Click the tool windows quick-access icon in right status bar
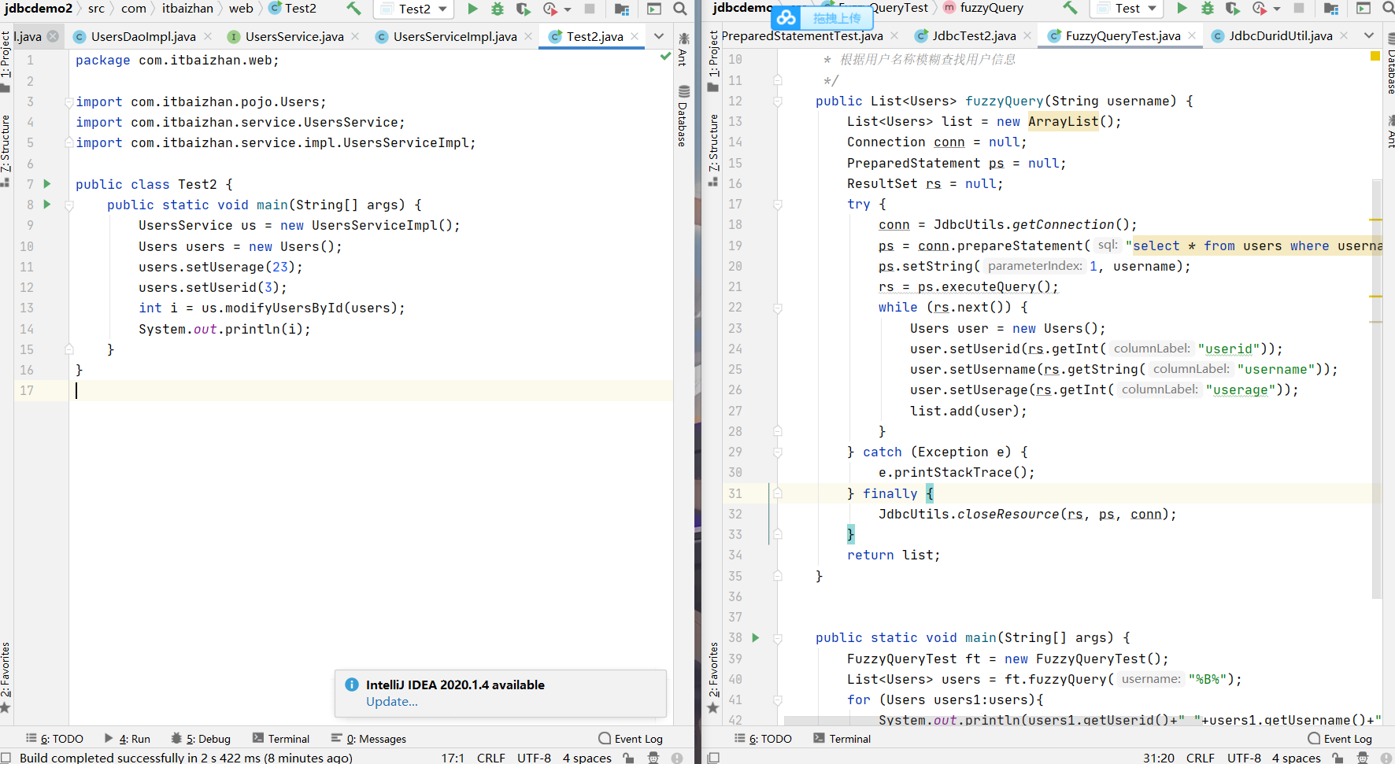Viewport: 1395px width, 764px height. coord(713,758)
